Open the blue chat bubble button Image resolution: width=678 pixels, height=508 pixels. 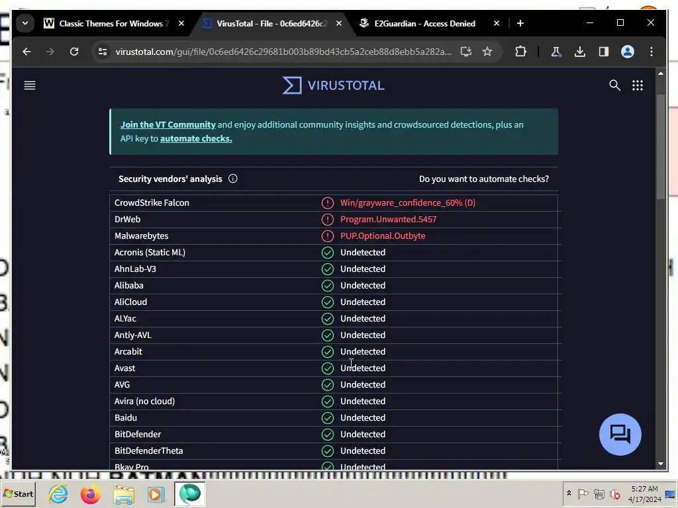tap(620, 434)
